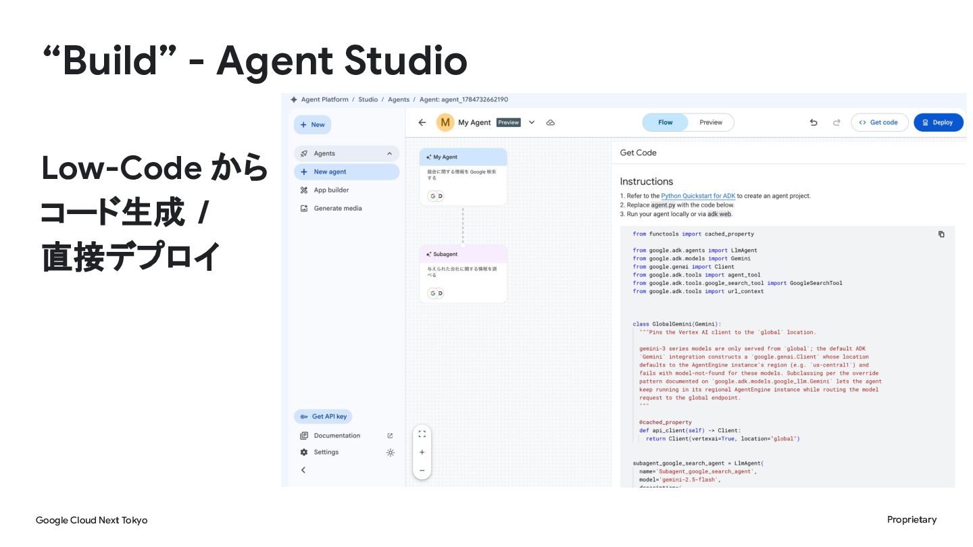Click Agent Platform in breadcrumb
The width and height of the screenshot is (973, 547).
pos(325,100)
